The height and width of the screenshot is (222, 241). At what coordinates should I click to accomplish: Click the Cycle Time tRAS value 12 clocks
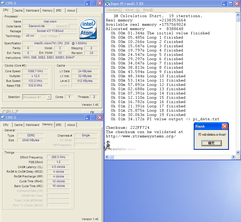58,181
